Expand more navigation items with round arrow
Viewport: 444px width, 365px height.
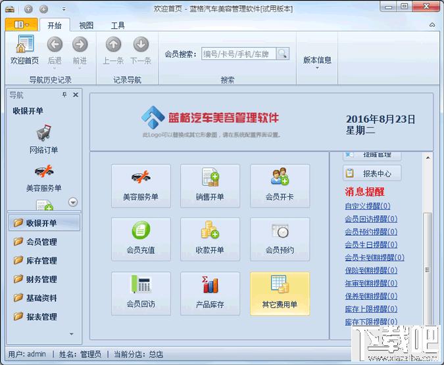[x=73, y=202]
